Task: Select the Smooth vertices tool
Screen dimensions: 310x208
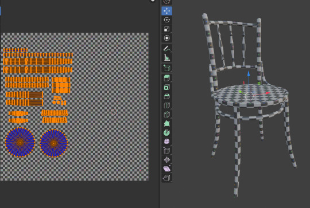Action: 166,142
